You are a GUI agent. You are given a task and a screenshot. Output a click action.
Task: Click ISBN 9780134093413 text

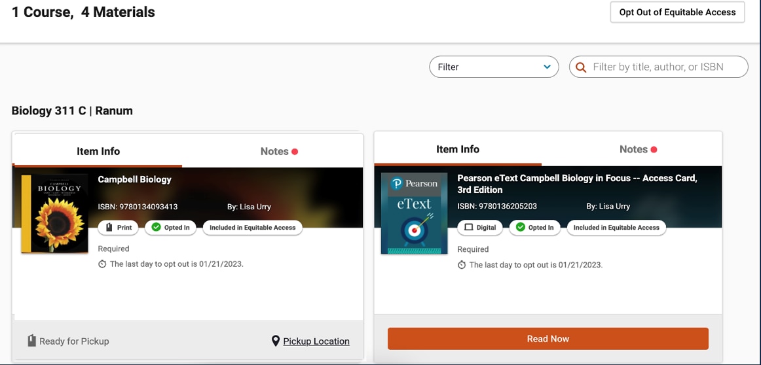[x=138, y=207]
